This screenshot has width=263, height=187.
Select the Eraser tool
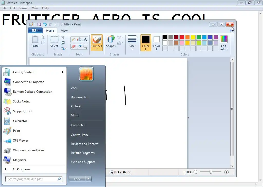[x=73, y=46]
